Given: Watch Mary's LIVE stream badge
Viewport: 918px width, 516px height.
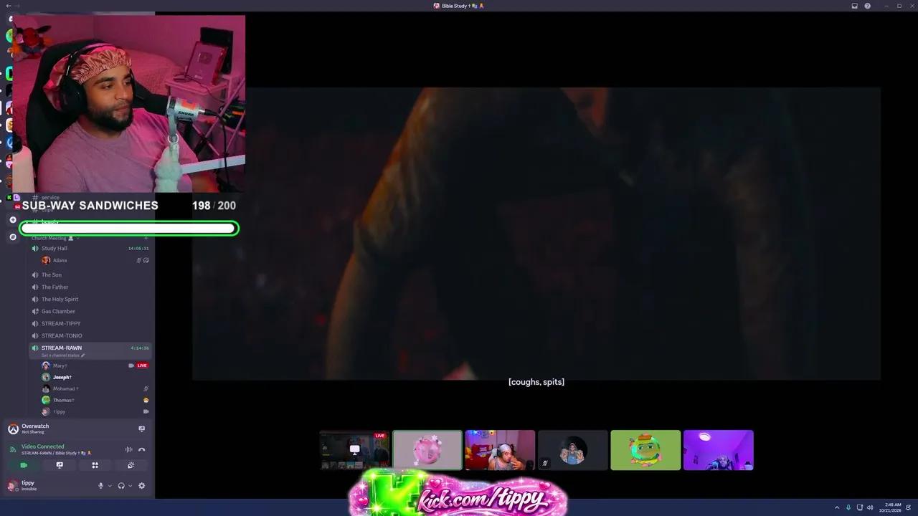Looking at the screenshot, I should tap(142, 365).
